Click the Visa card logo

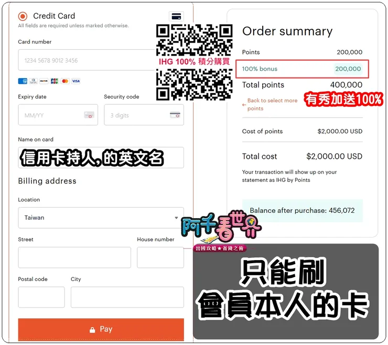76,81
